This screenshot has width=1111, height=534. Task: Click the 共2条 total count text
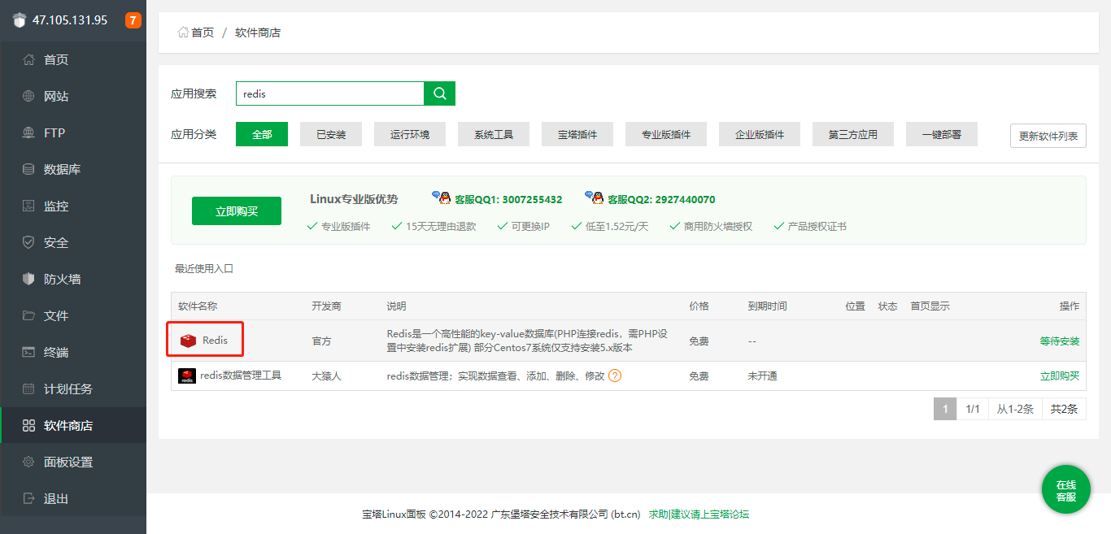point(1064,409)
